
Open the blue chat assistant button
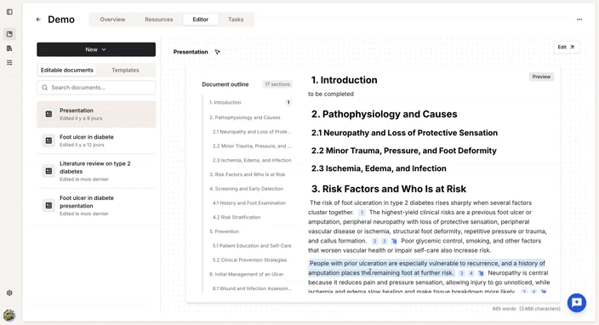tap(577, 303)
